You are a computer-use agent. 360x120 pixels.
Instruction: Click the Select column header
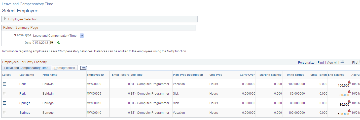(7, 75)
